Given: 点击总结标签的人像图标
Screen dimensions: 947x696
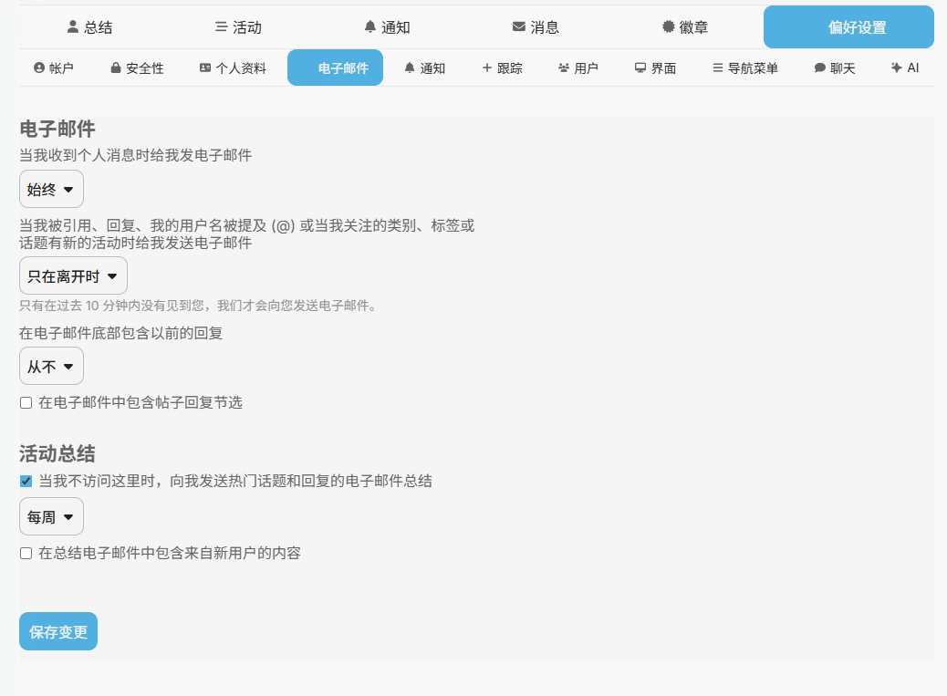Looking at the screenshot, I should [x=73, y=27].
